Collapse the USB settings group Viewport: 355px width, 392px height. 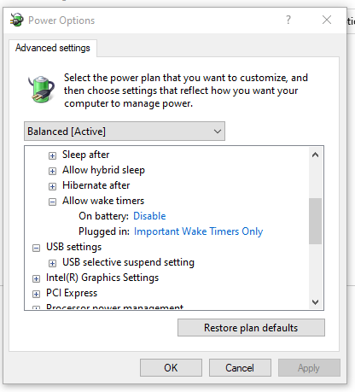(36, 248)
